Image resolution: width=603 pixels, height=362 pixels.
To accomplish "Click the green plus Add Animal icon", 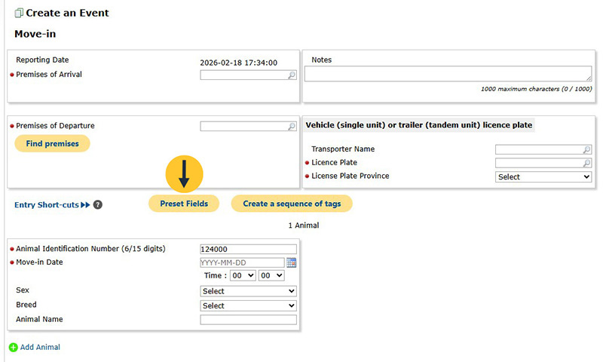I will (x=13, y=348).
